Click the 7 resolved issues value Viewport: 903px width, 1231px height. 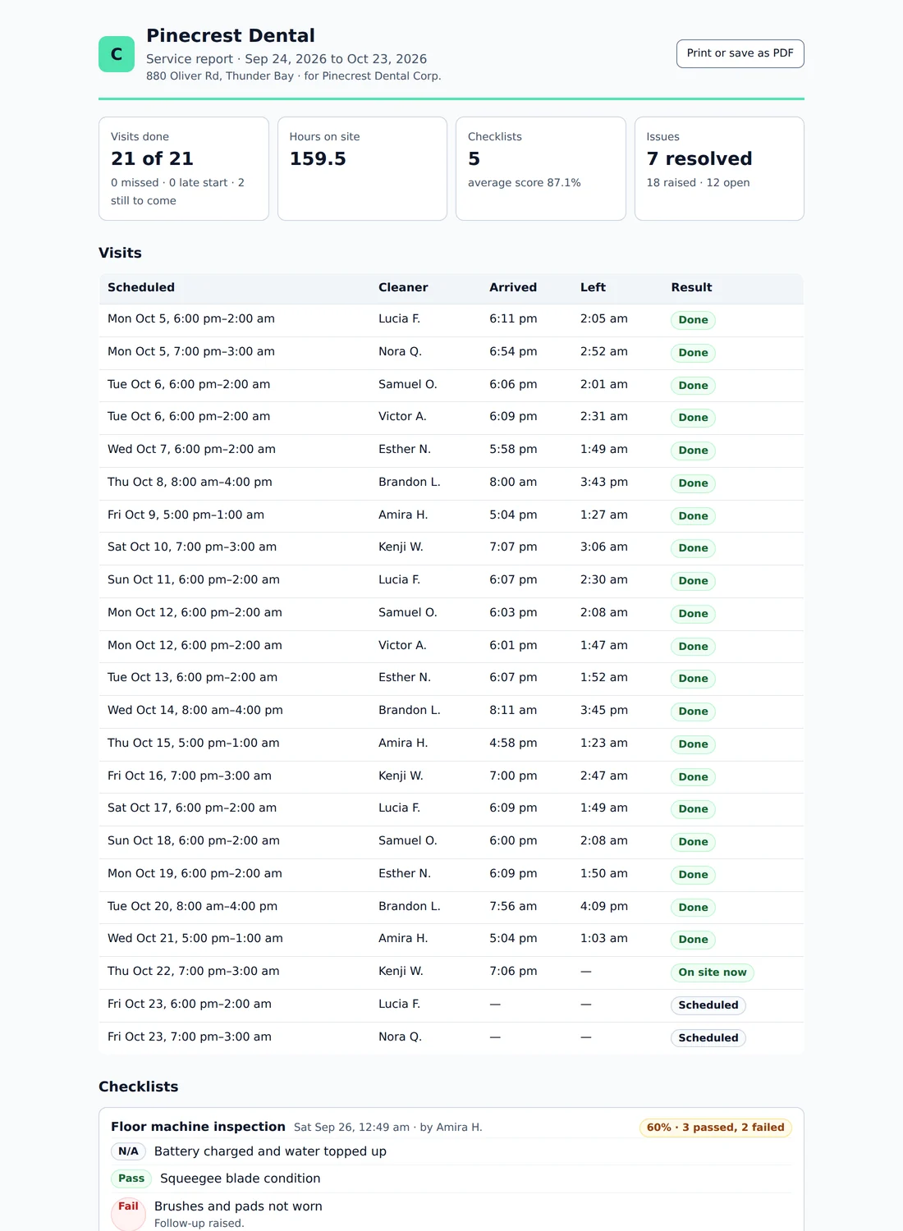[699, 158]
